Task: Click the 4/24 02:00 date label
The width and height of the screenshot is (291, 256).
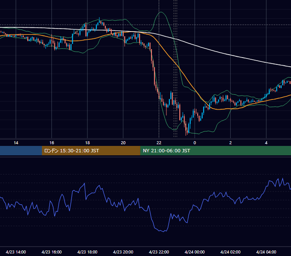Action: [230, 252]
